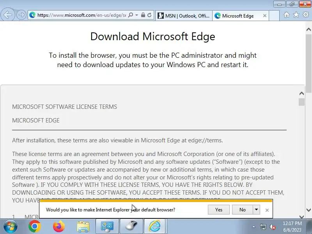Open Favorites with the star icon

pyautogui.click(x=296, y=15)
